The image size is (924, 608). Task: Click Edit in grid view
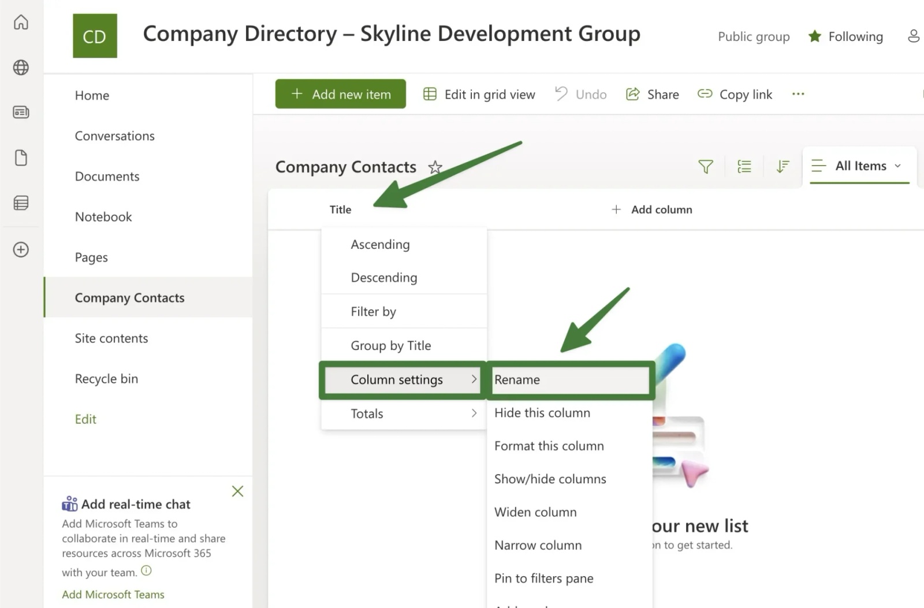[479, 94]
